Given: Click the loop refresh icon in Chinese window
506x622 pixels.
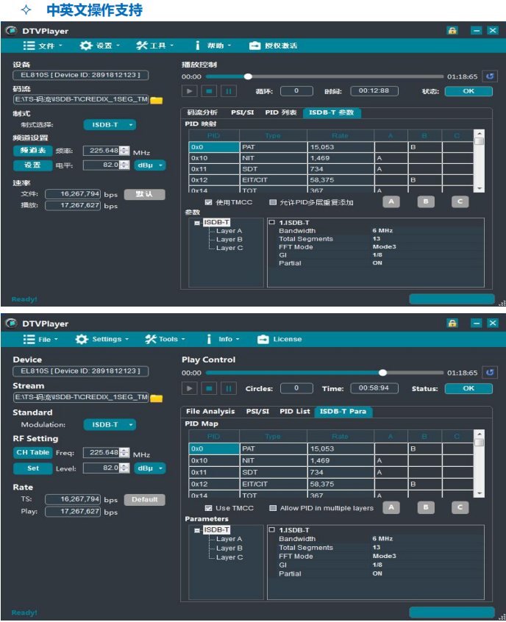Looking at the screenshot, I should (x=490, y=76).
